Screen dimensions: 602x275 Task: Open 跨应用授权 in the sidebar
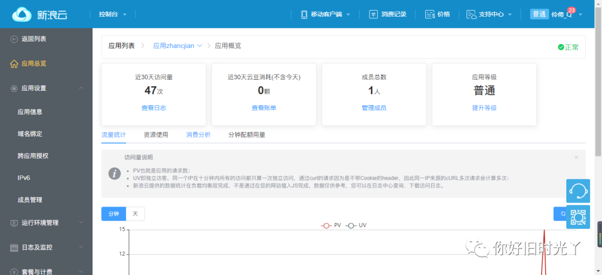pos(33,156)
